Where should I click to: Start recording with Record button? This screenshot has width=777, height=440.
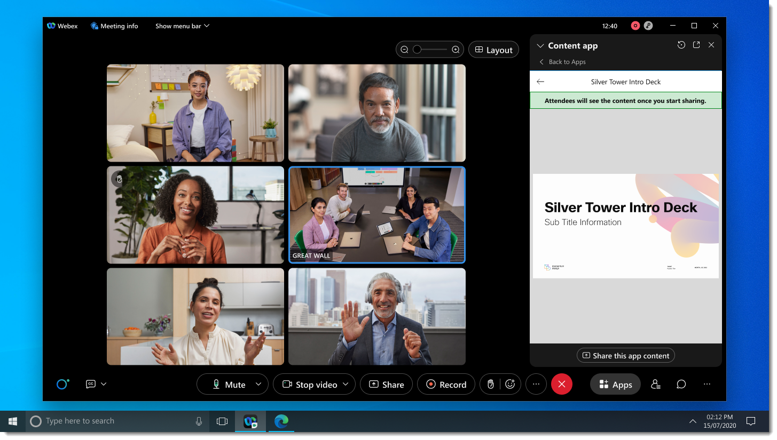(446, 384)
